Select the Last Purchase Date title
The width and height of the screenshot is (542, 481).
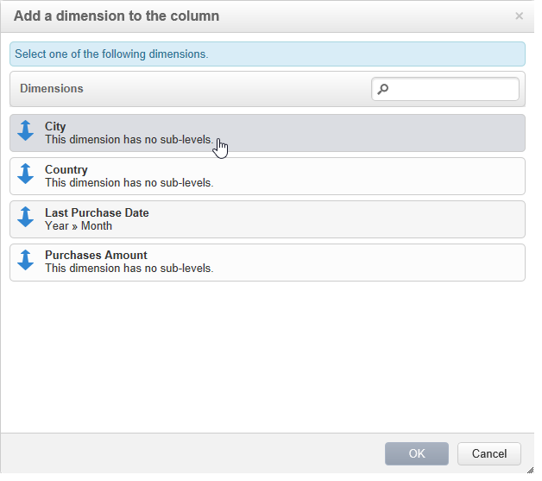97,212
